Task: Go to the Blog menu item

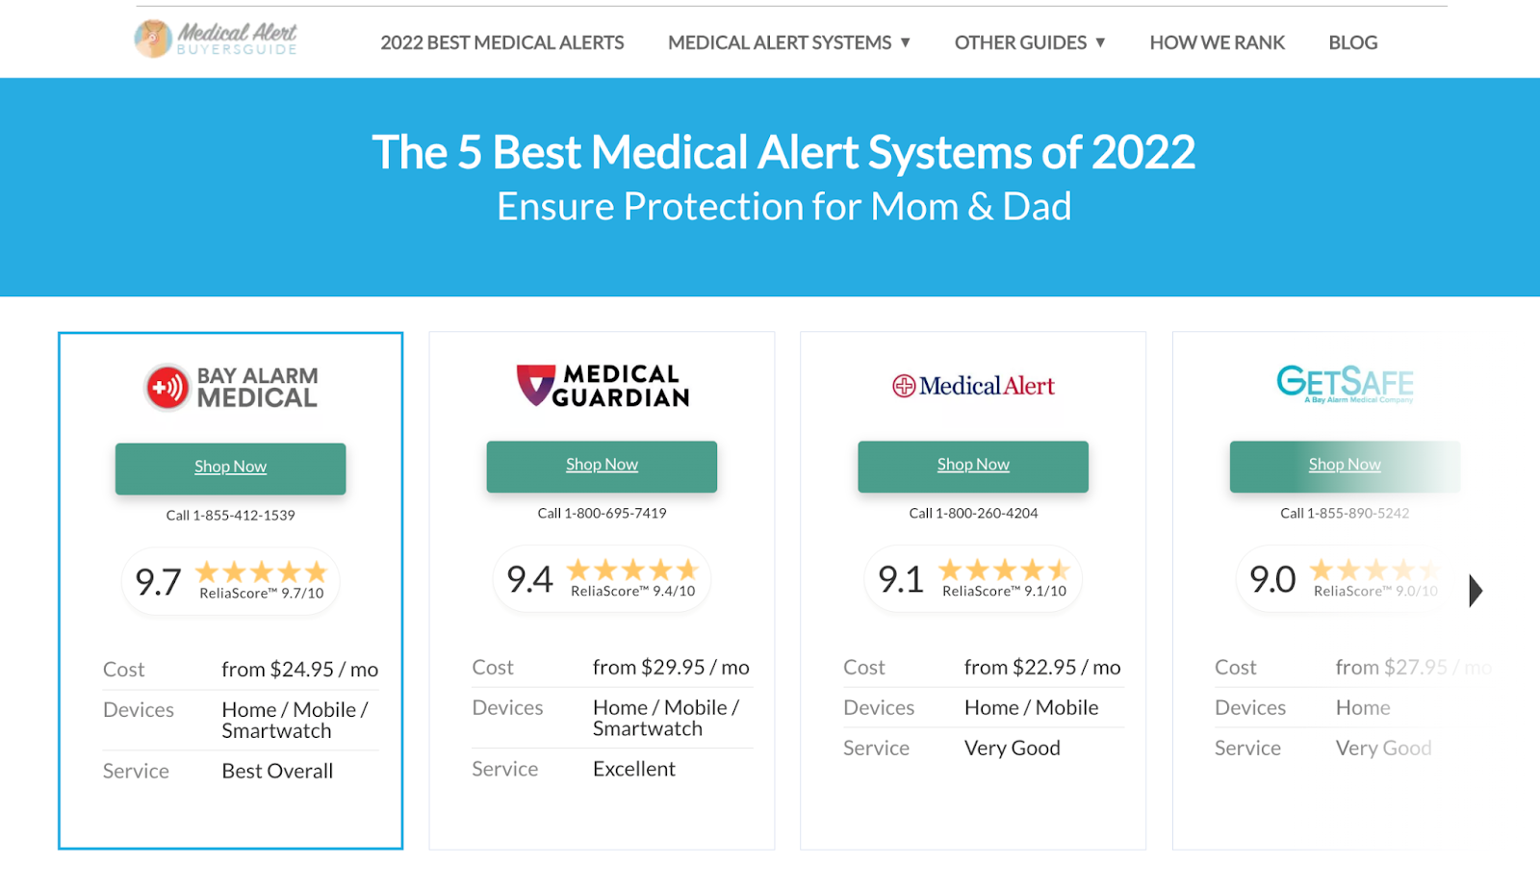Action: click(x=1352, y=42)
